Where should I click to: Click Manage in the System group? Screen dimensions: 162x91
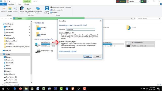(x=54, y=13)
